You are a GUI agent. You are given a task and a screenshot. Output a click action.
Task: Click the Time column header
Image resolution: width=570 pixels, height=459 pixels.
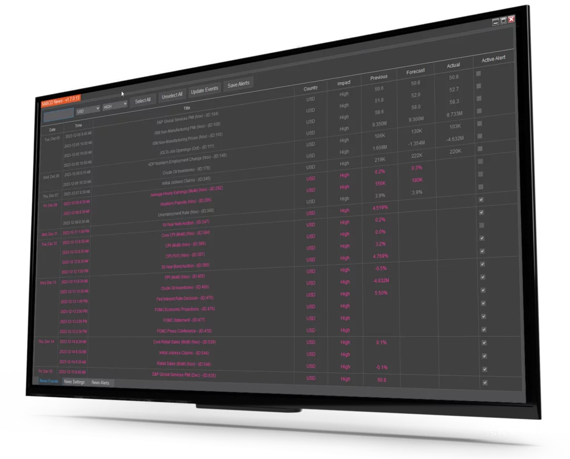click(78, 126)
